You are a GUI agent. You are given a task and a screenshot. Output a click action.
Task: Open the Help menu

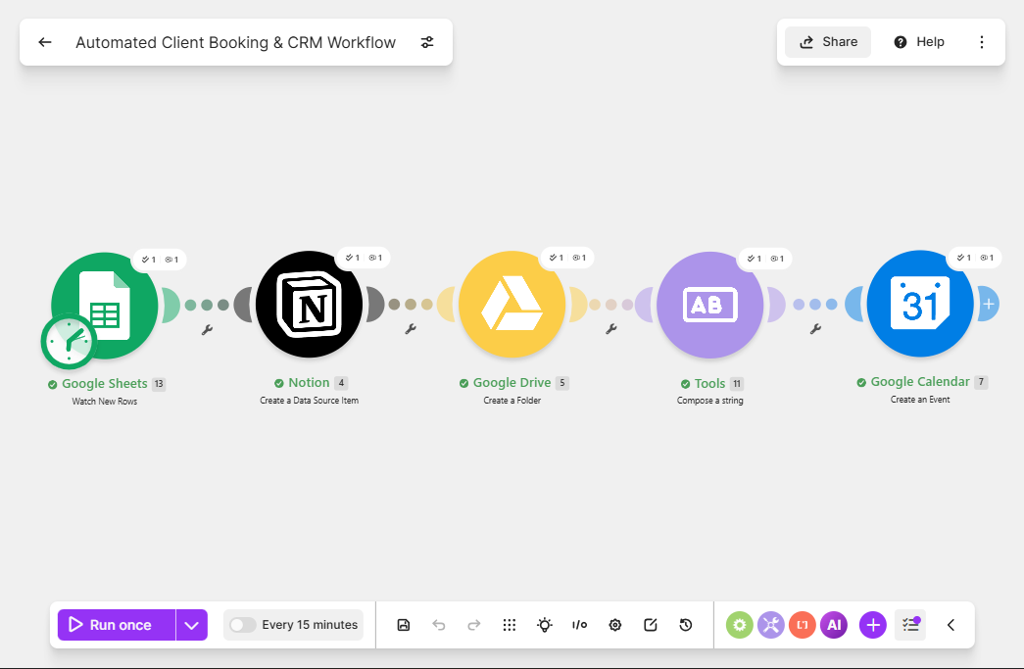pyautogui.click(x=919, y=42)
